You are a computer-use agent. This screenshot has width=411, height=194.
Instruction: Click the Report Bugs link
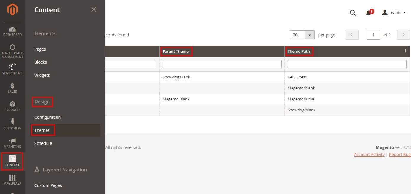coord(400,155)
